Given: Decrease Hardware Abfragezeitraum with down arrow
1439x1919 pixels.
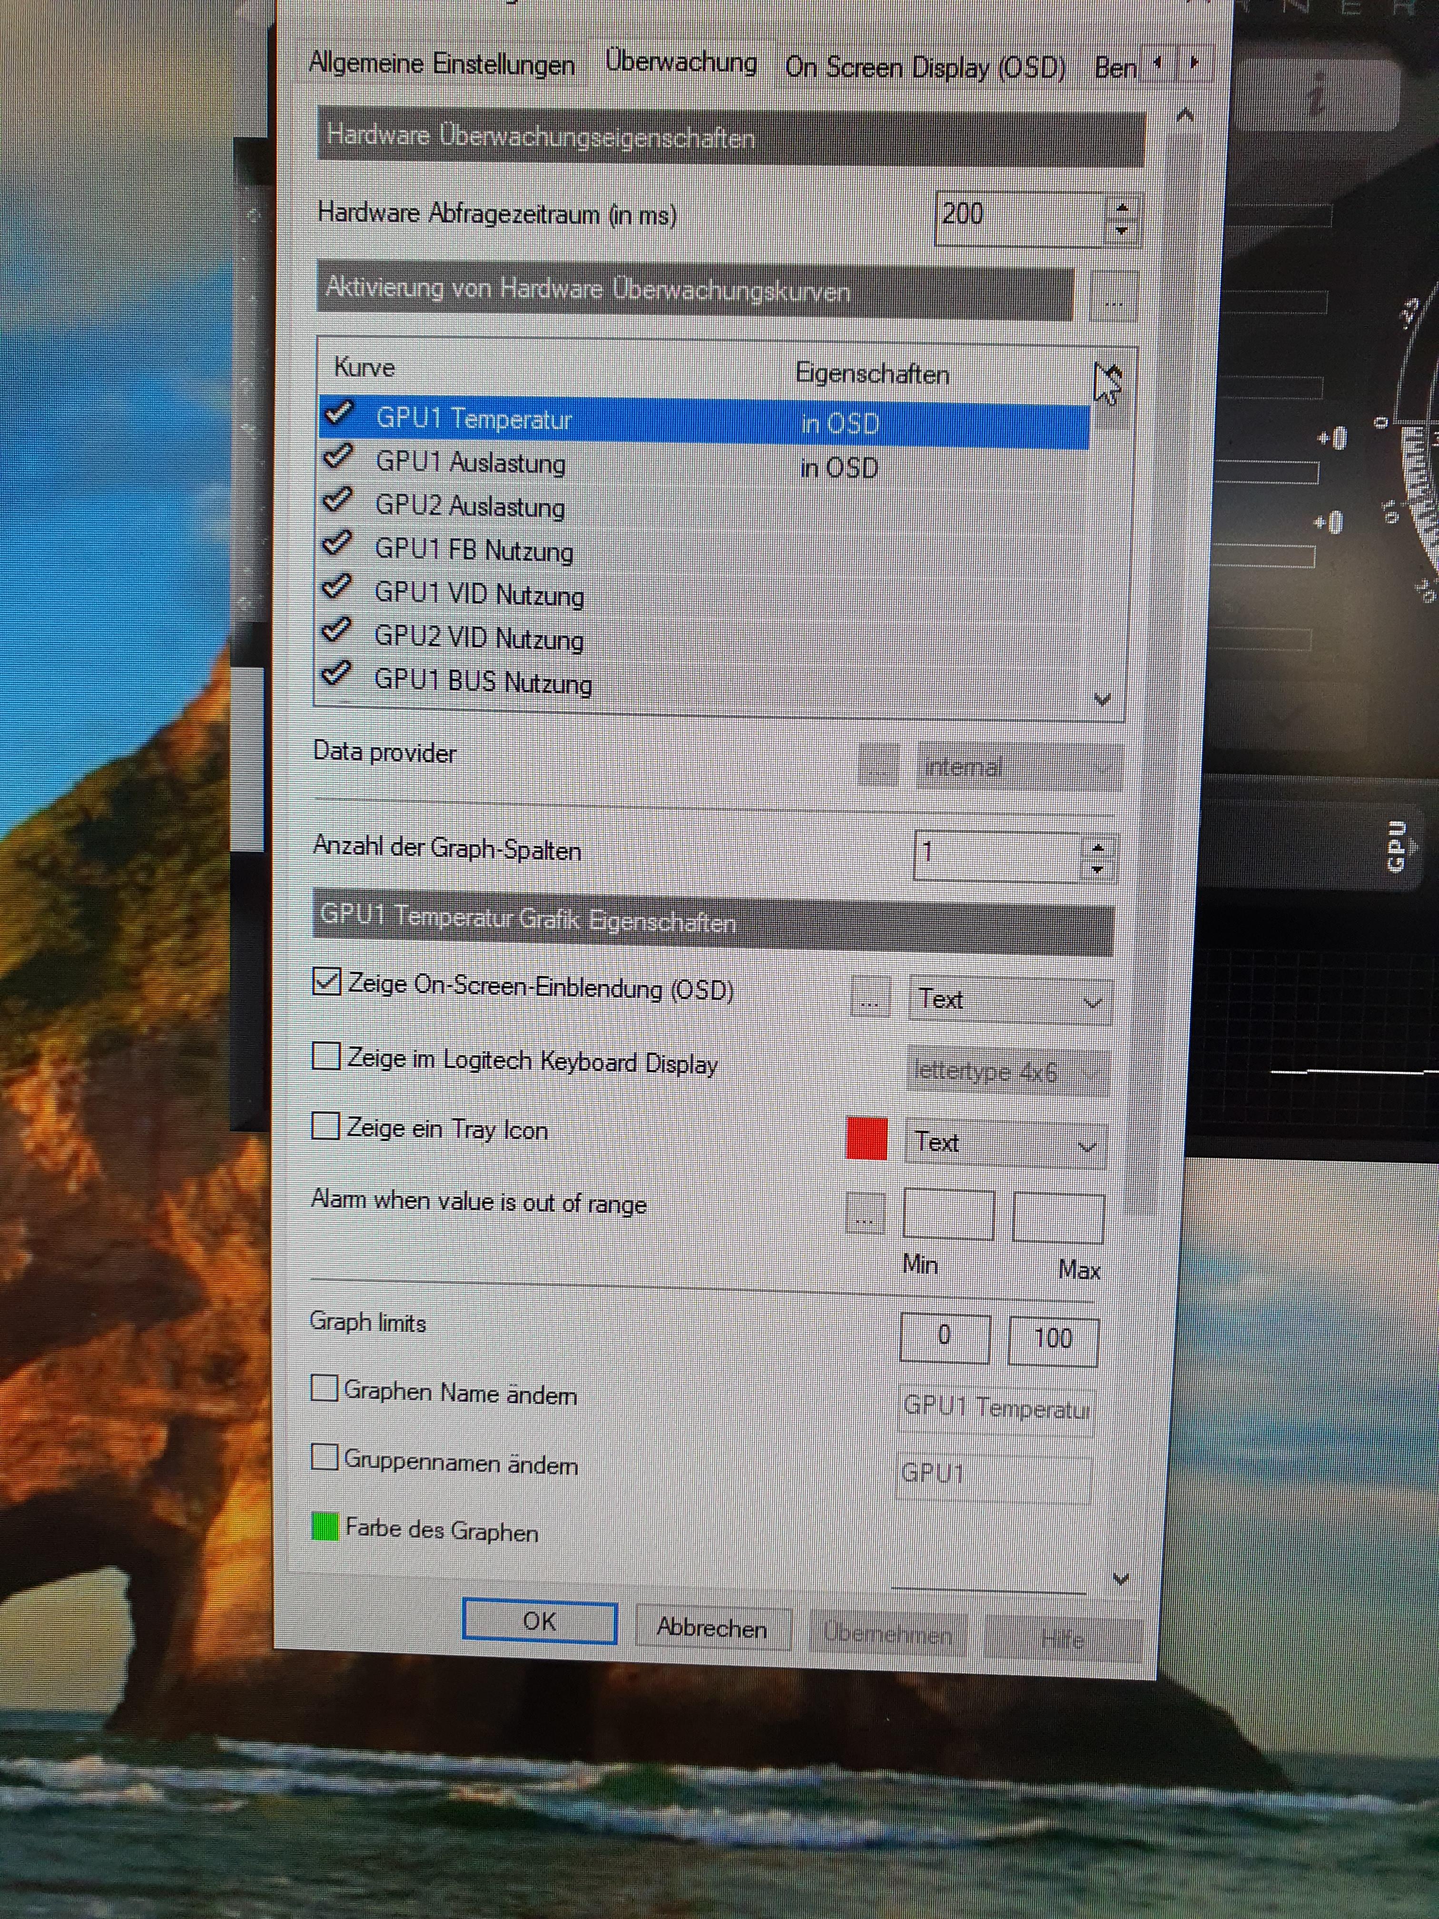Looking at the screenshot, I should (1122, 231).
